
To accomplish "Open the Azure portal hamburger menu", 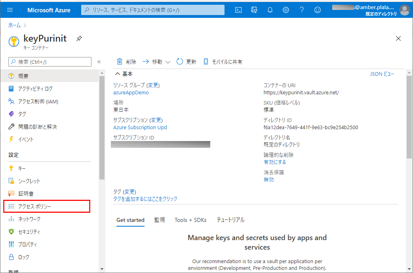I will [10, 10].
